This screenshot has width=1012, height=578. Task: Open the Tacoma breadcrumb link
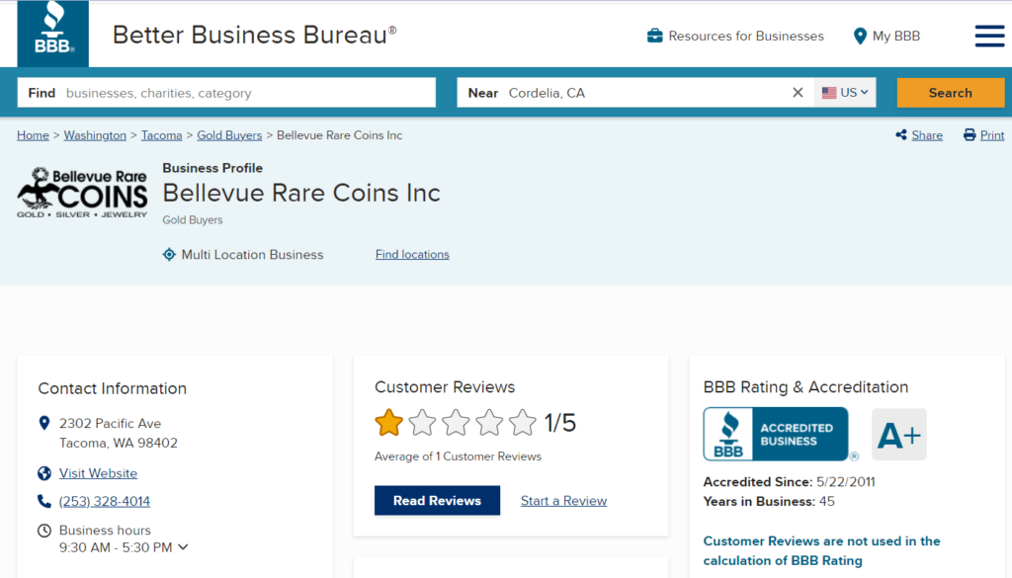[x=161, y=134]
